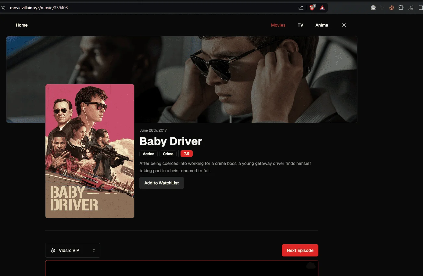The width and height of the screenshot is (423, 276).
Task: Click the Next Episode button
Action: (x=300, y=250)
